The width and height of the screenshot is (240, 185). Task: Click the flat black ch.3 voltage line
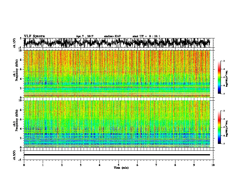117,155
